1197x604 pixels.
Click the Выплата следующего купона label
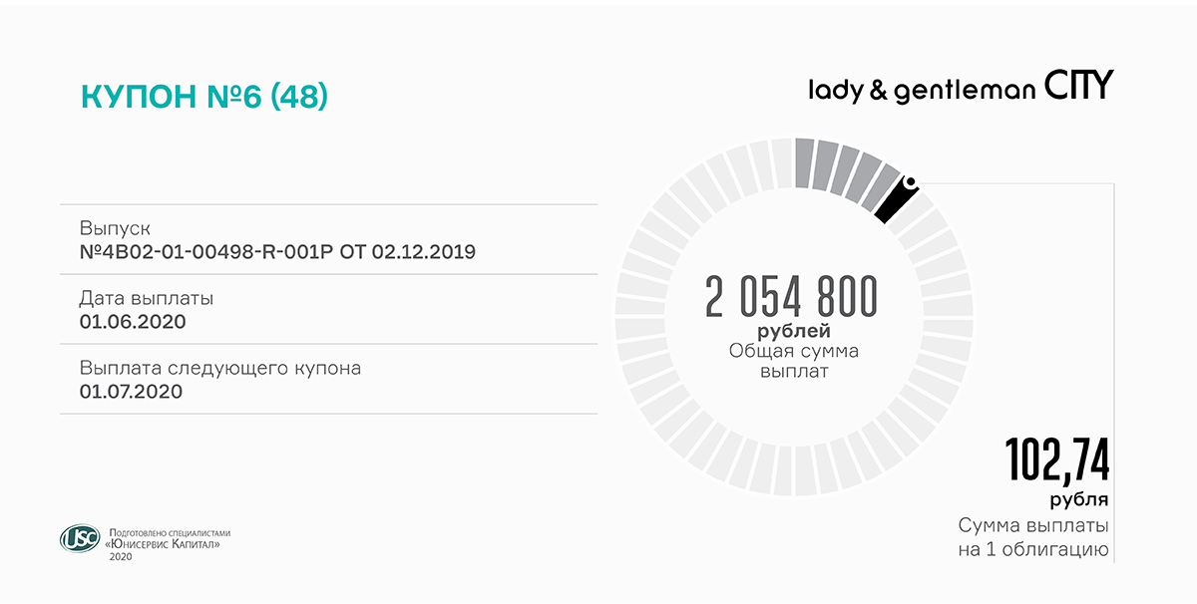click(x=220, y=369)
